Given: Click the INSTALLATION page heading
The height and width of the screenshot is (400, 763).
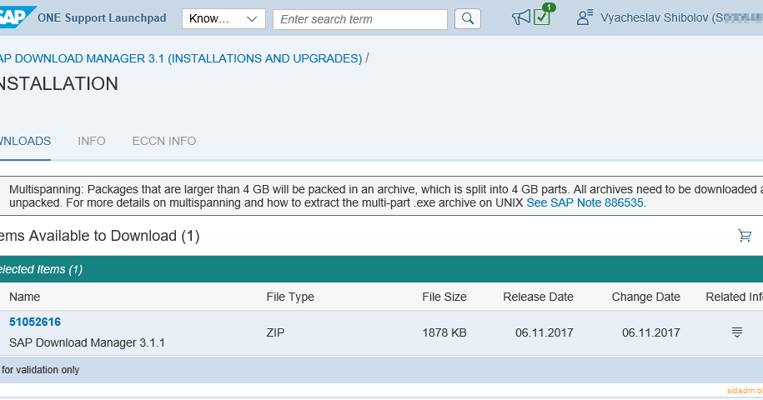Looking at the screenshot, I should point(59,83).
